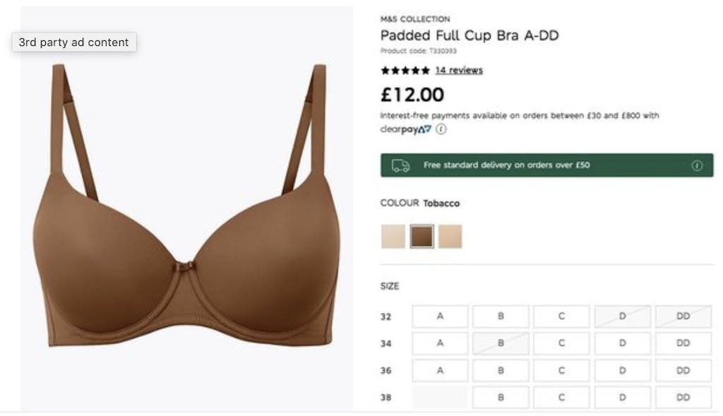
Task: Select size 36 B
Action: [x=501, y=370]
